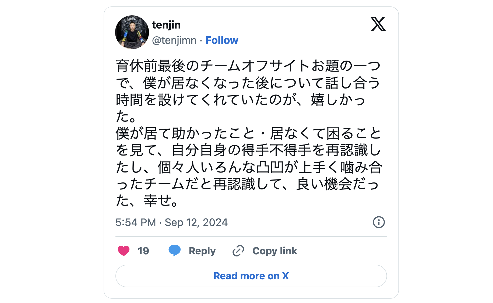Click the chain link icon

coord(238,251)
